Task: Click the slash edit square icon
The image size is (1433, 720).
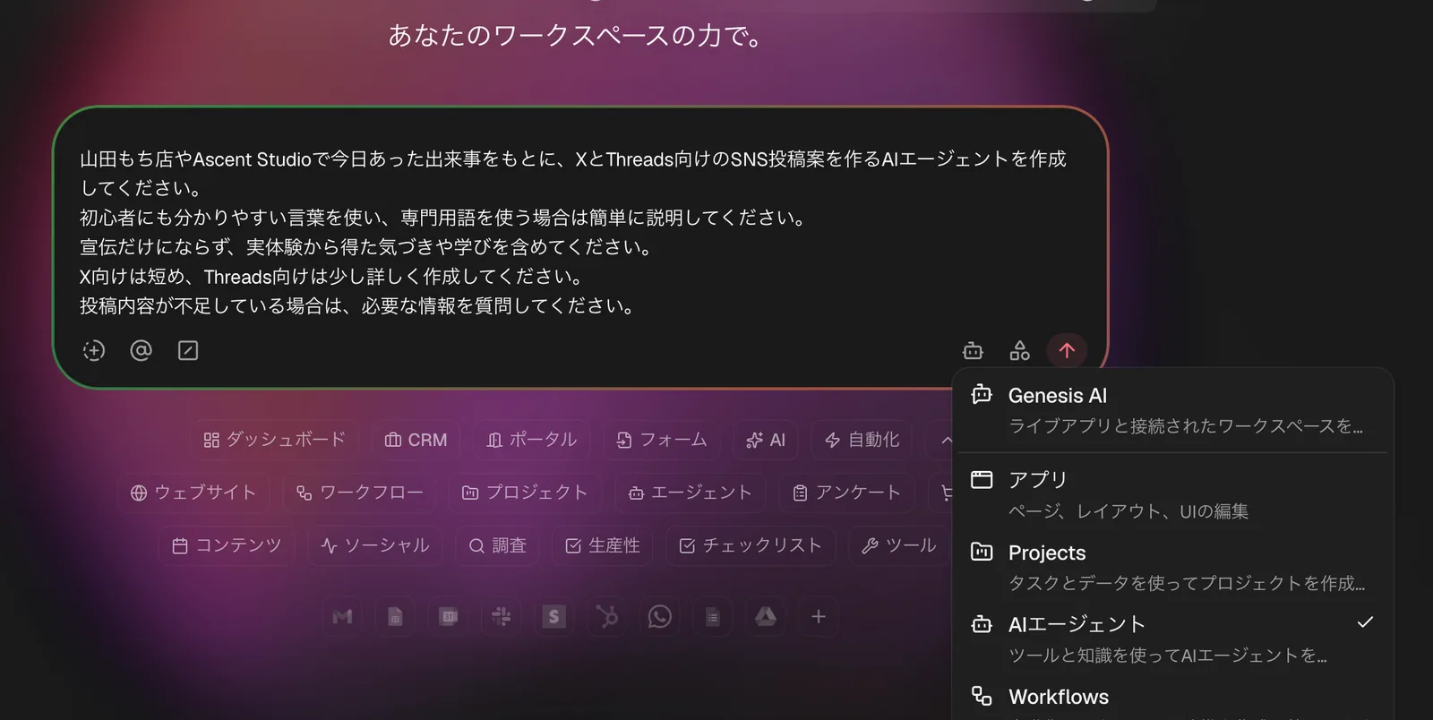Action: point(188,350)
